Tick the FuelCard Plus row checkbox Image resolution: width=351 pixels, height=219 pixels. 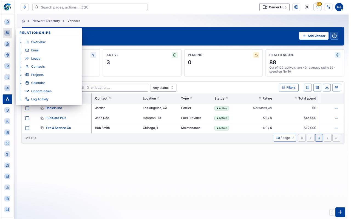[x=27, y=118]
